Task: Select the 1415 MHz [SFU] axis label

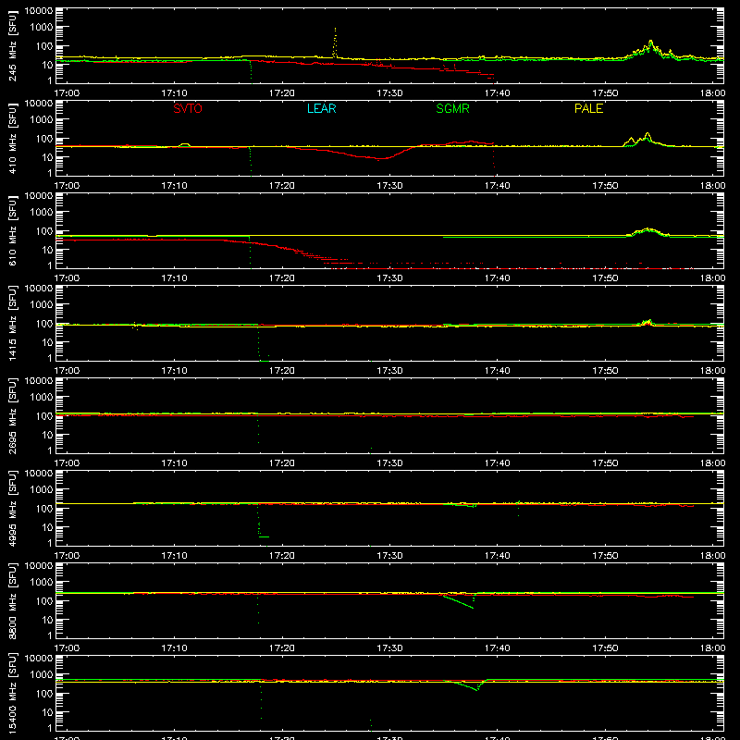Action: point(12,324)
